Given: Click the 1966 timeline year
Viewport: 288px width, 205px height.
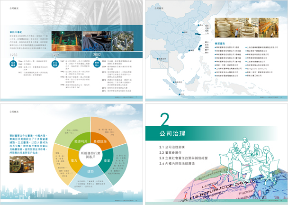Looking at the screenshot, I should (x=13, y=55).
